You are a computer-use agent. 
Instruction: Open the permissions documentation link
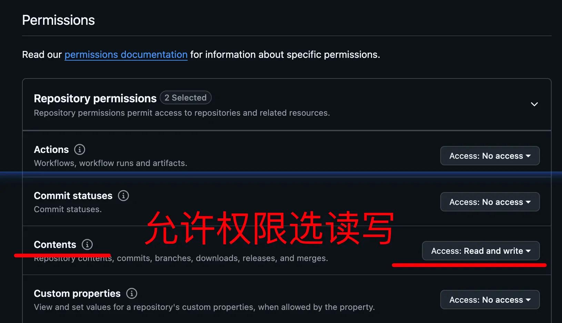(x=126, y=54)
